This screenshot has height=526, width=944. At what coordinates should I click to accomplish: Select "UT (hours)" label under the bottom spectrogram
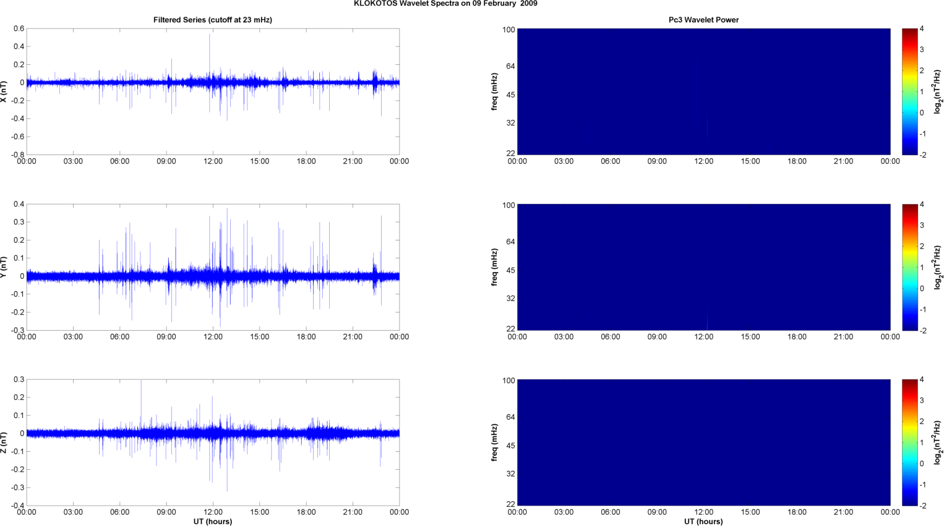703,522
